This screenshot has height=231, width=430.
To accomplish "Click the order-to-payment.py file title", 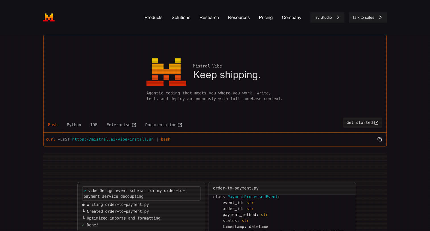I will [236, 188].
